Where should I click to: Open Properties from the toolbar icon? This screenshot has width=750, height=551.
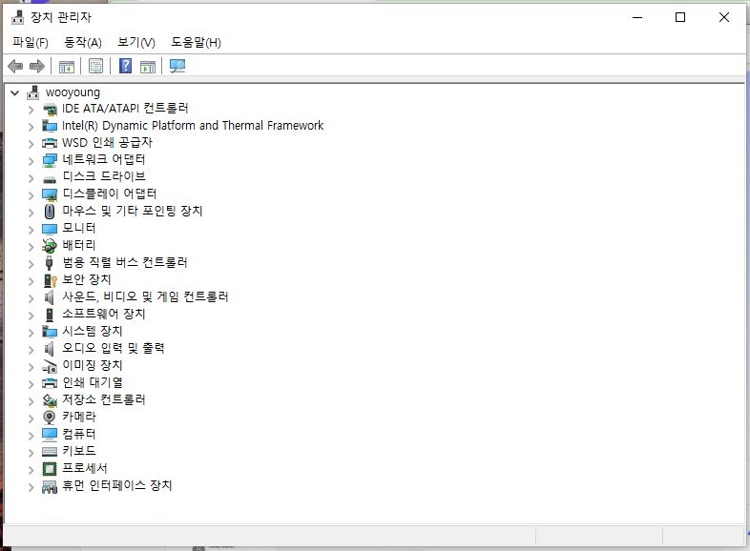click(x=95, y=66)
